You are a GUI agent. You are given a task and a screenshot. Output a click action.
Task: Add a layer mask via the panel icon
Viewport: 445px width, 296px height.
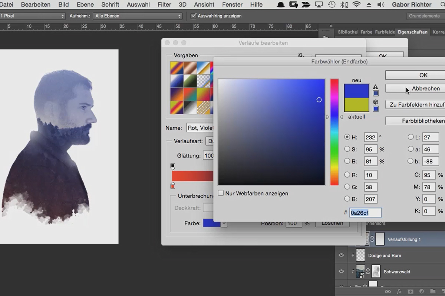click(411, 292)
